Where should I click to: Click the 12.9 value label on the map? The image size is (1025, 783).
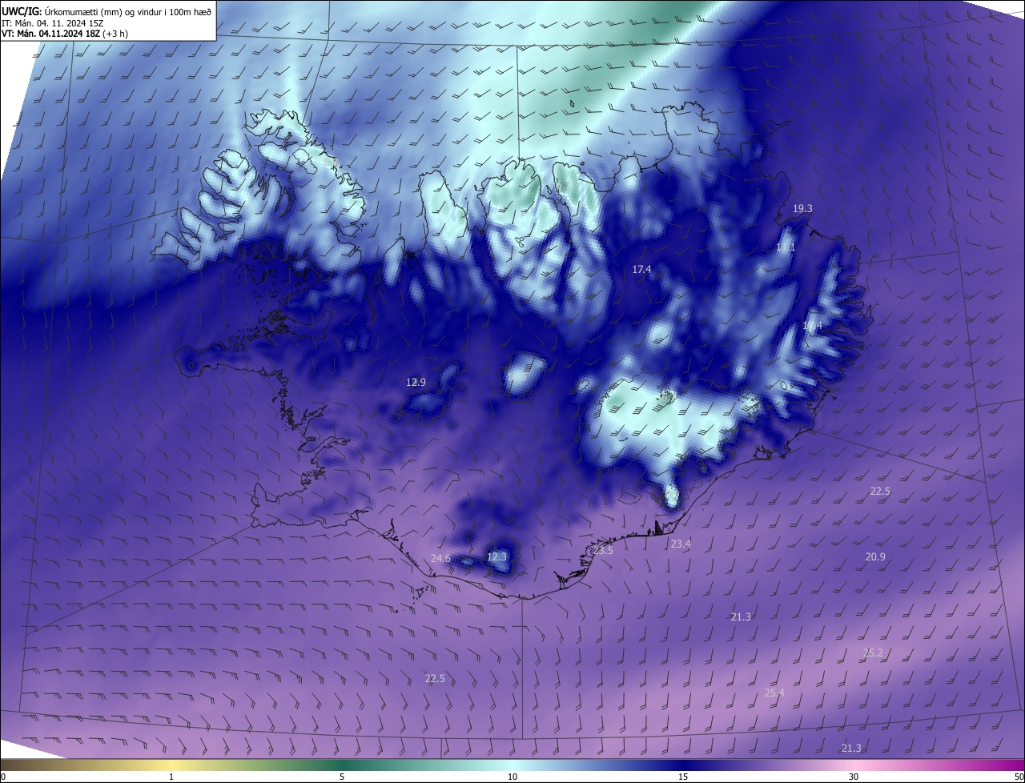tap(416, 383)
